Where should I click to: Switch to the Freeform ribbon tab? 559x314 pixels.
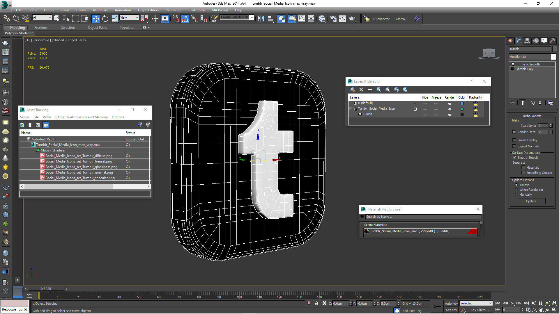point(41,28)
